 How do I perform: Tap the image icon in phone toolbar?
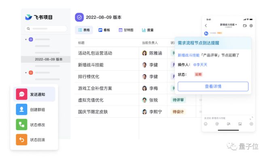(x=240, y=124)
